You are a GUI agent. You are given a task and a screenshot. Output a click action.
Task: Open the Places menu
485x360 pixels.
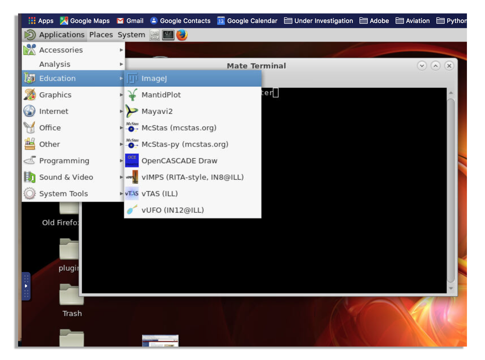click(x=101, y=35)
